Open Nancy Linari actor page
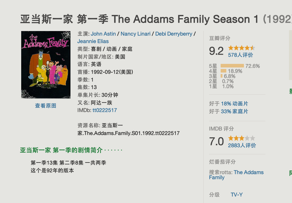Image resolution: width=292 pixels, height=203 pixels. point(136,34)
